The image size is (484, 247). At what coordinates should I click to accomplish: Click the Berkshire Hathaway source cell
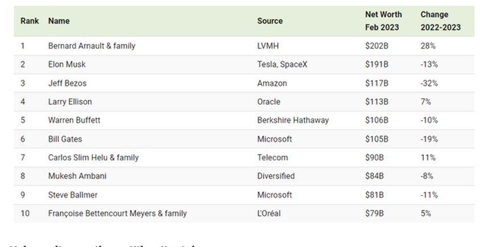(x=293, y=120)
